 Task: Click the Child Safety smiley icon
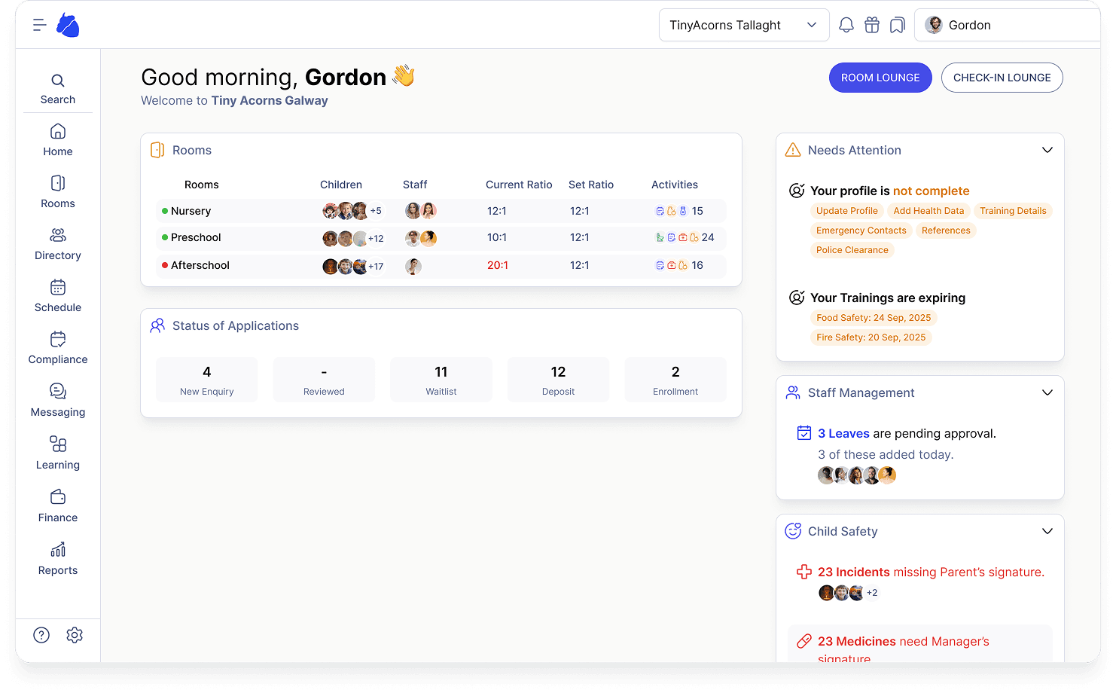793,531
